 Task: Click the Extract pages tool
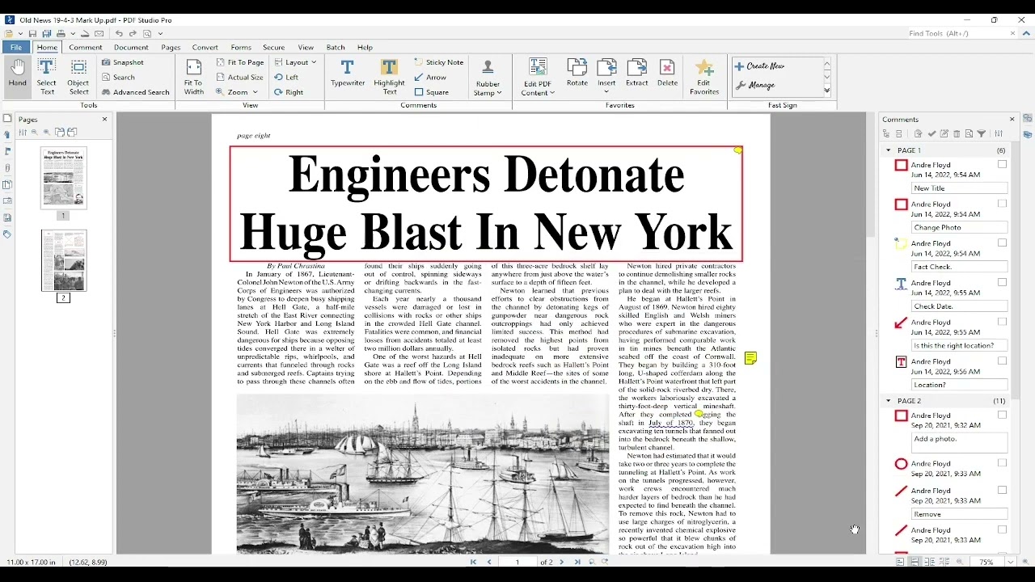[637, 73]
